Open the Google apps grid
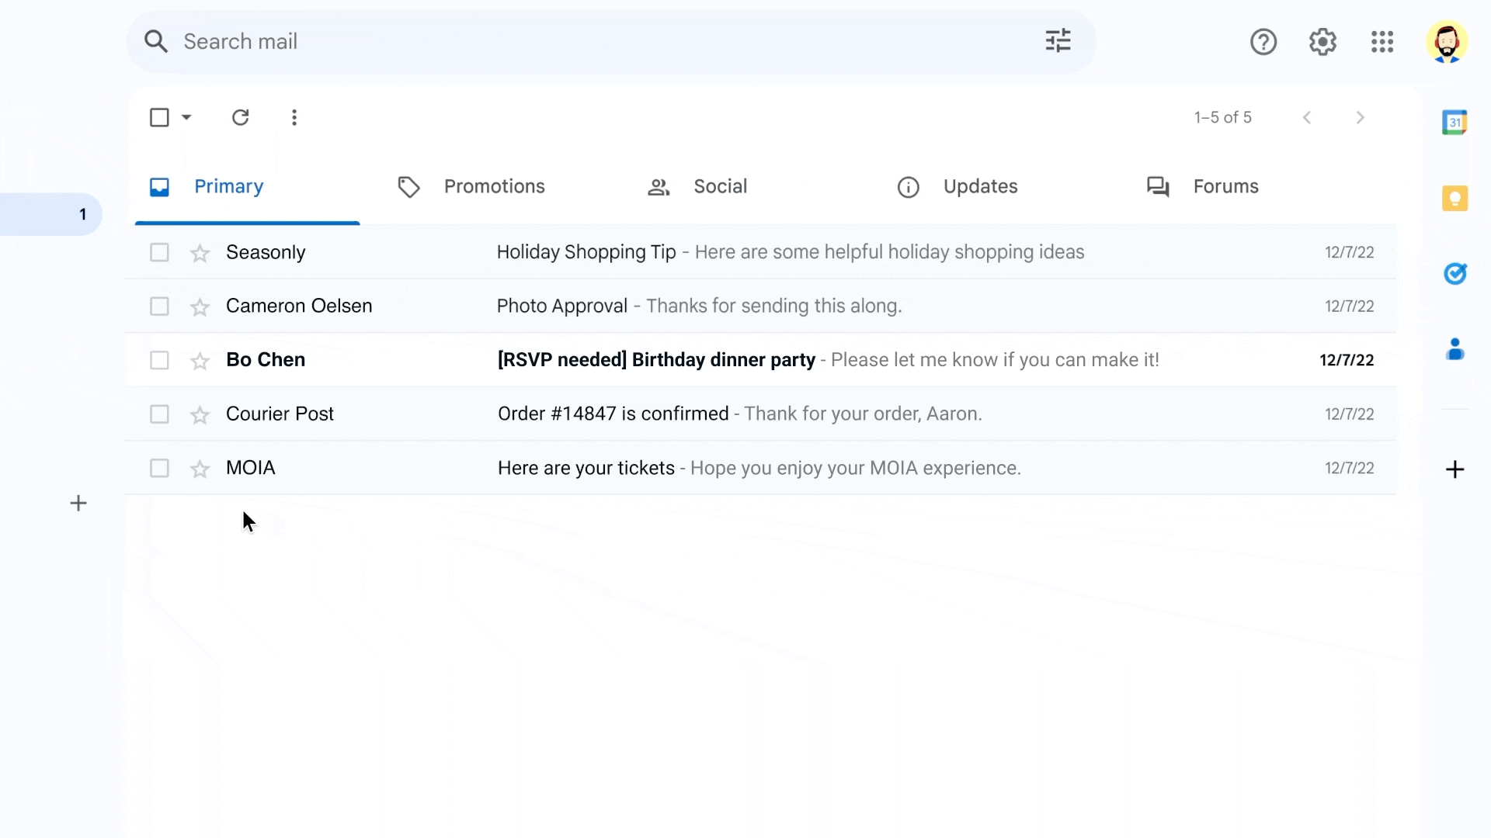The image size is (1491, 838). [x=1382, y=41]
